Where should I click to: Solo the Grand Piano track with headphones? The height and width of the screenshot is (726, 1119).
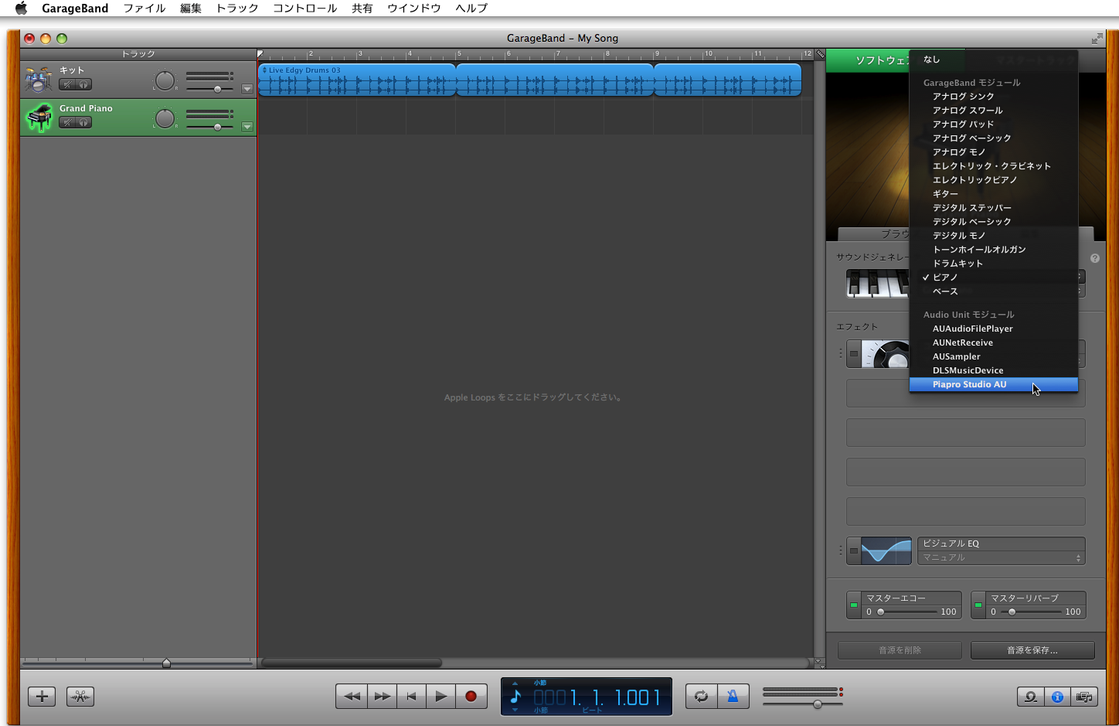point(83,122)
